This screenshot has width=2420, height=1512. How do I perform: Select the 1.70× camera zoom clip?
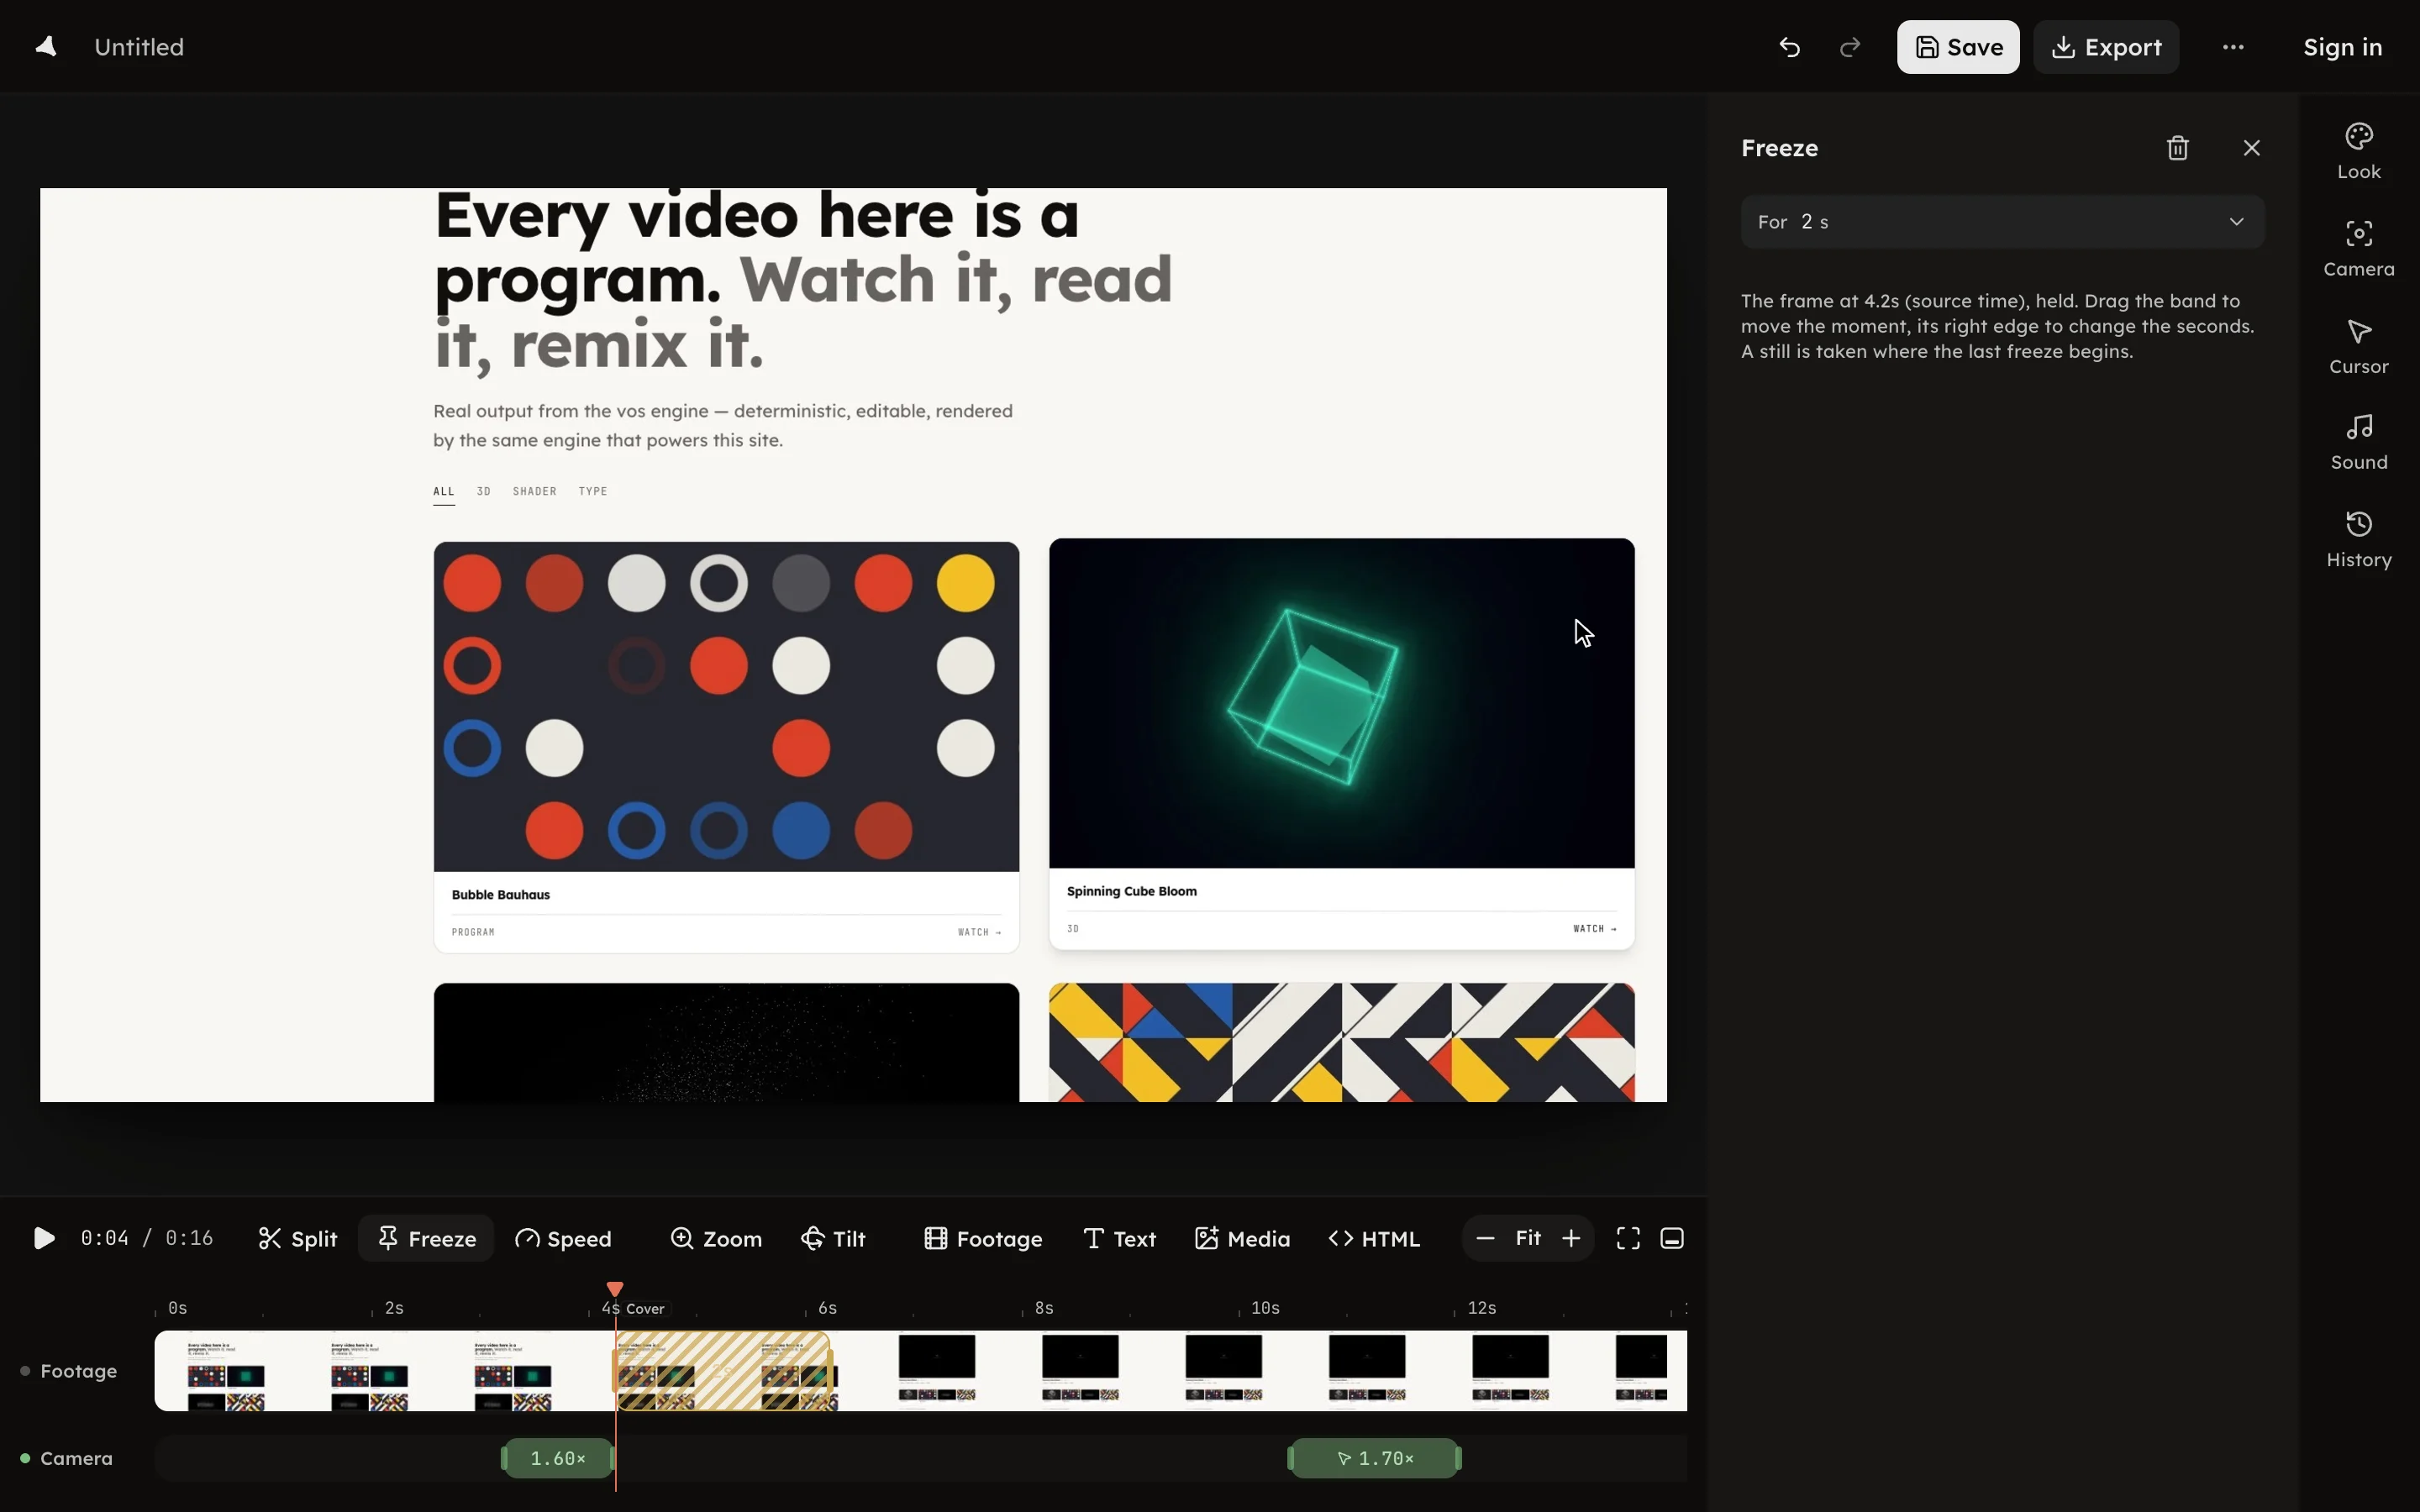point(1374,1458)
